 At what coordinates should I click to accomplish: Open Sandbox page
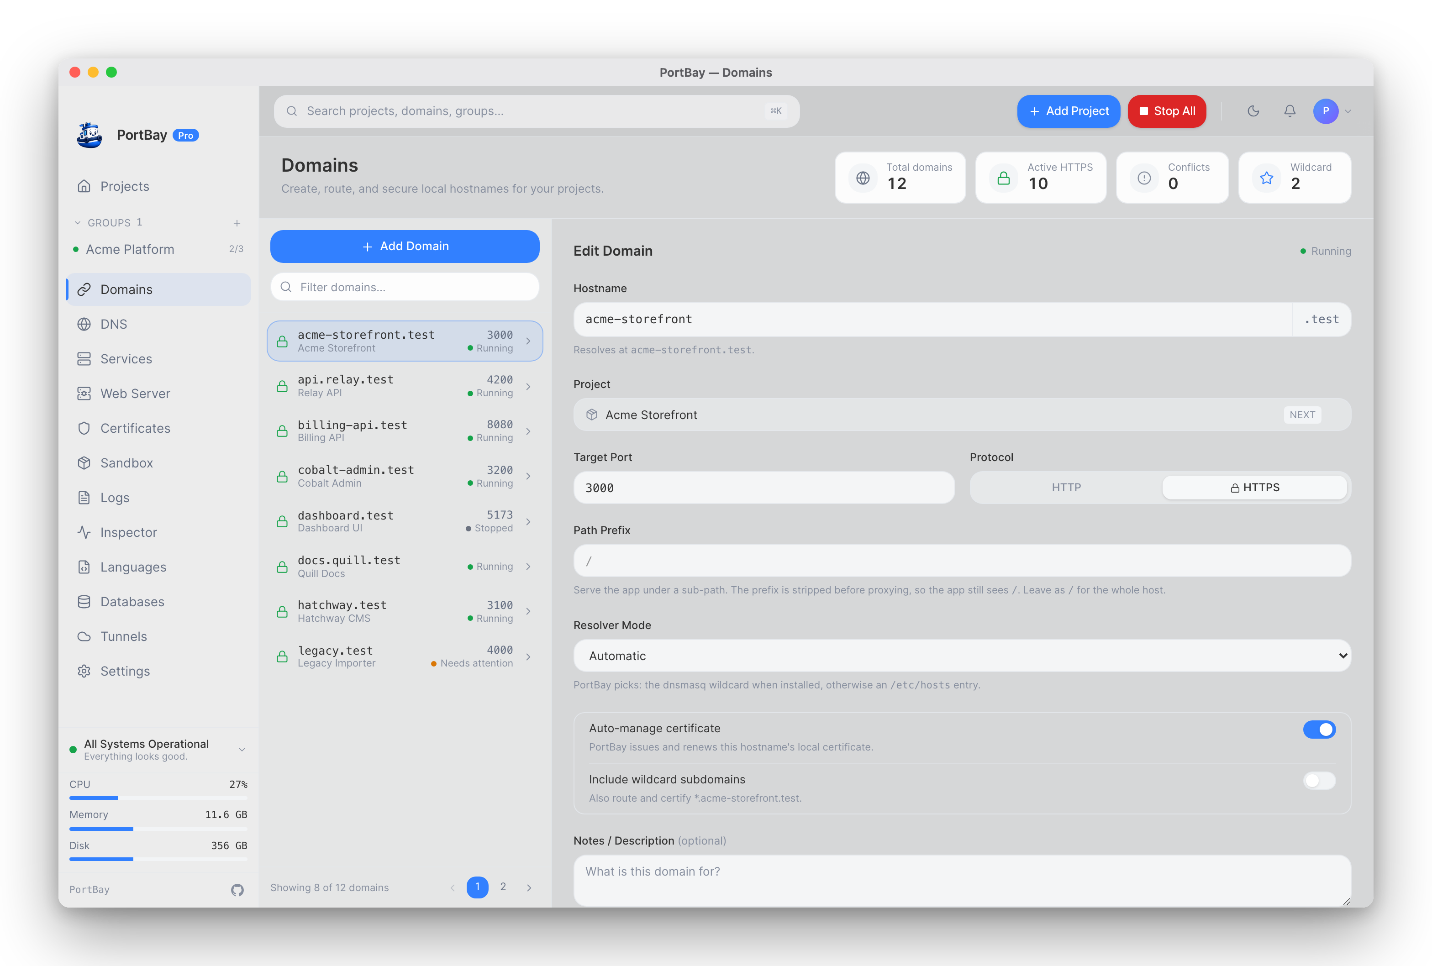pos(158,462)
